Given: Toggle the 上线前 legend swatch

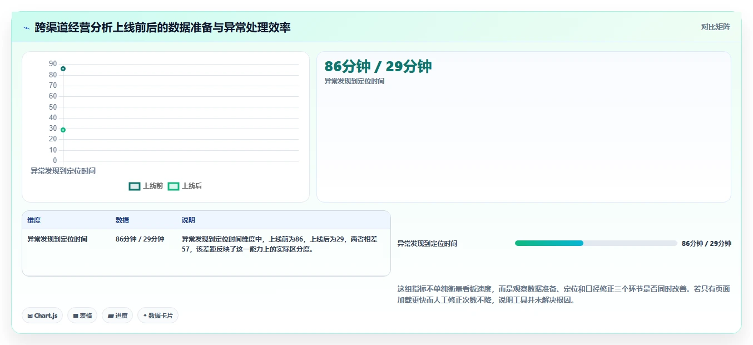Looking at the screenshot, I should click(135, 186).
